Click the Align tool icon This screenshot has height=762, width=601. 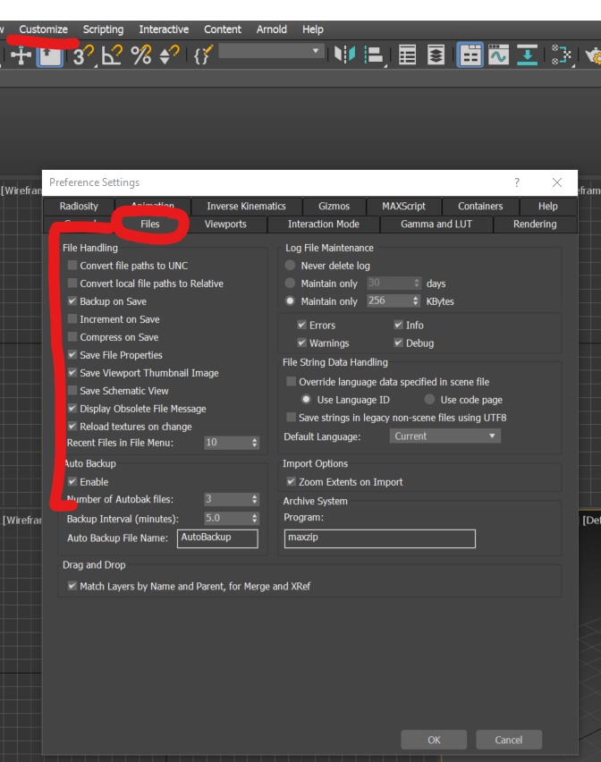374,55
